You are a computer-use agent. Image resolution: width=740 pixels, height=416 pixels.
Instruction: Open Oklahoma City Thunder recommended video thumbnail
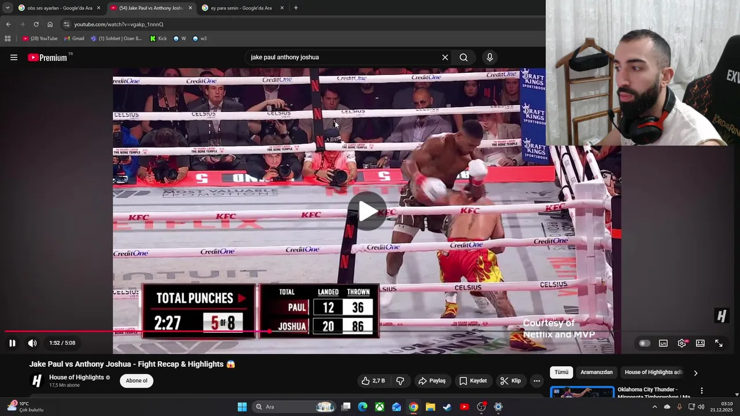pyautogui.click(x=582, y=392)
